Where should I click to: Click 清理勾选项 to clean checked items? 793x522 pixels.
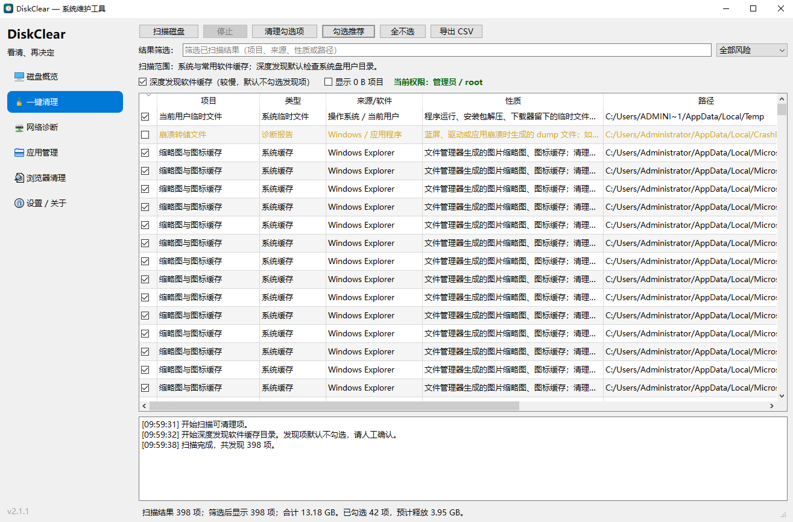point(285,31)
